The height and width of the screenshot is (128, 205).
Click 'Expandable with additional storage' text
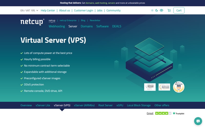(45, 72)
